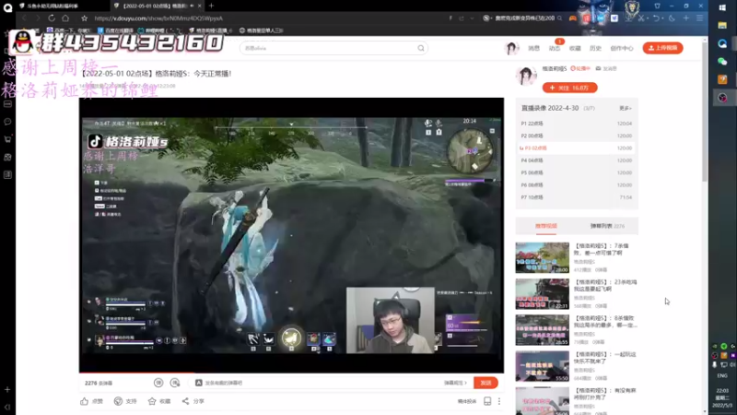737x415 pixels.
Task: Open recommended video titled '一起玩这快乐不就来了'
Action: [605, 358]
